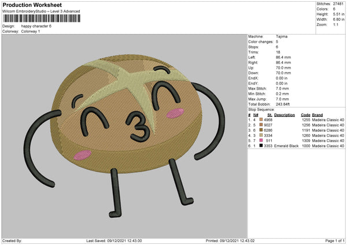Click the EndY value 0.00 in

pos(282,83)
